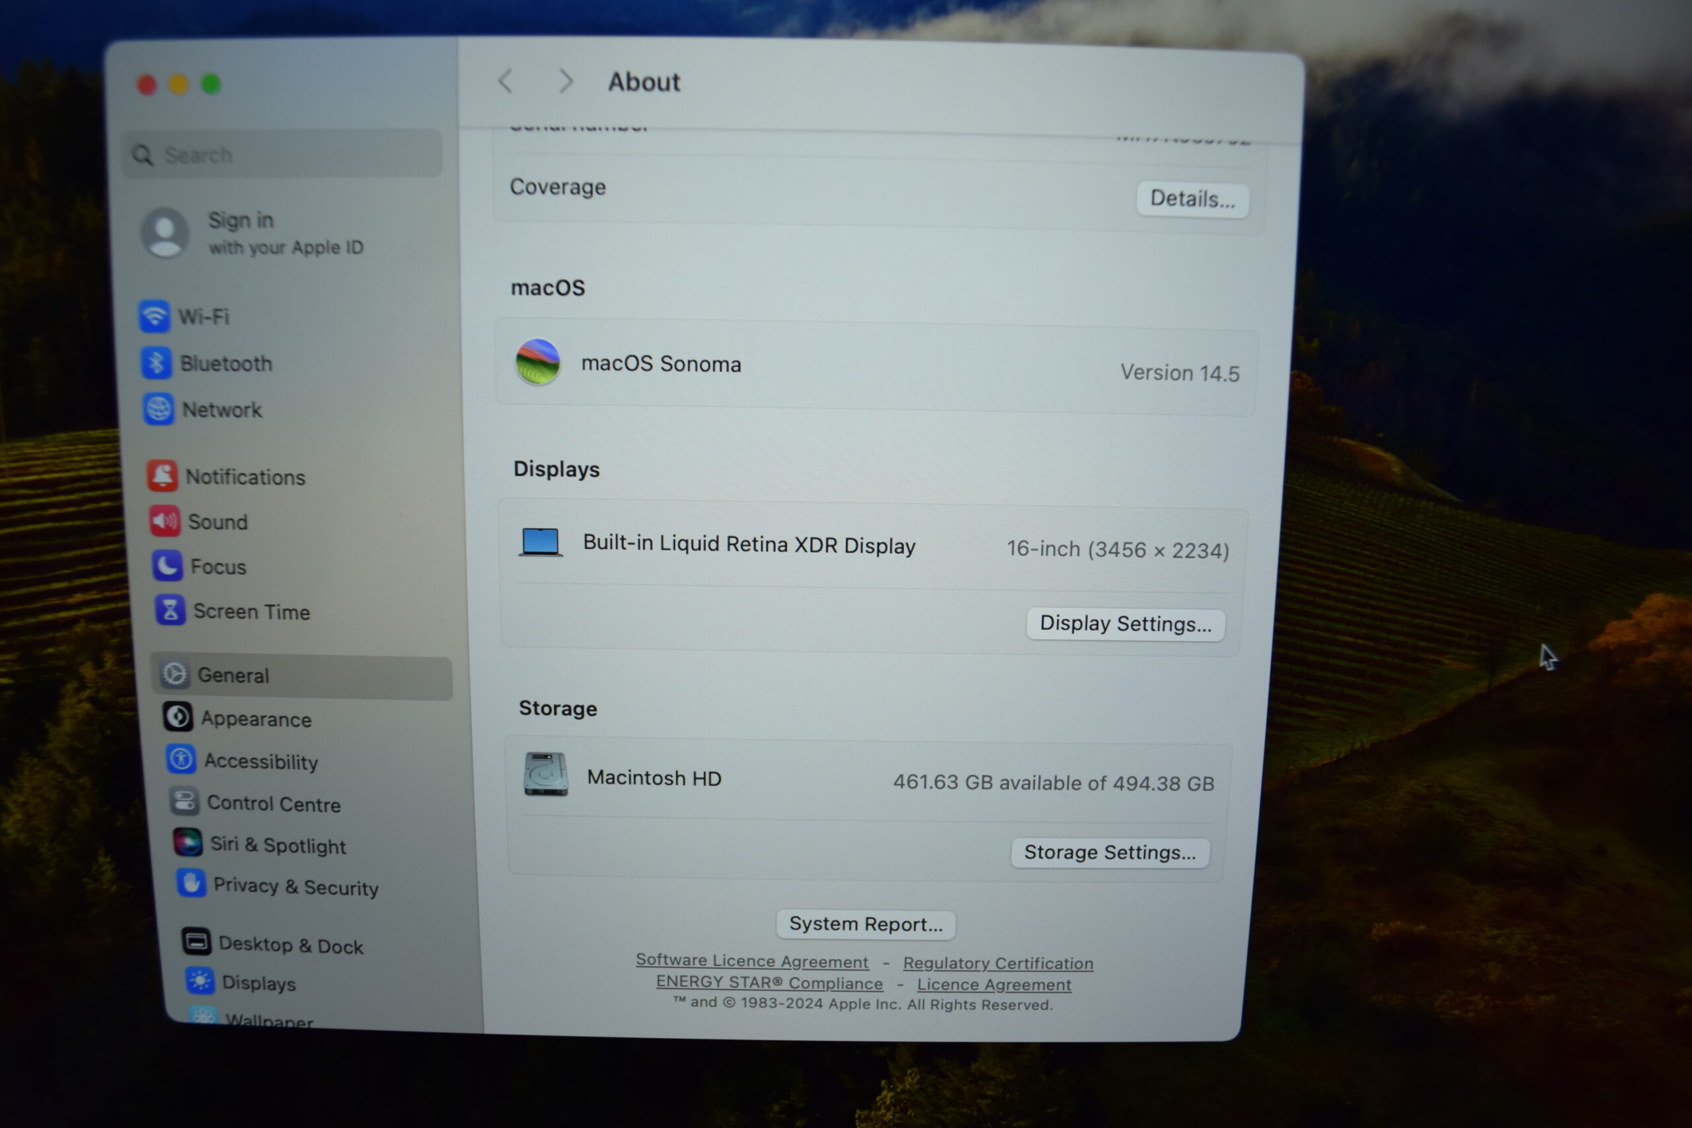Viewport: 1692px width, 1128px height.
Task: Go forward with the right chevron
Action: (566, 81)
